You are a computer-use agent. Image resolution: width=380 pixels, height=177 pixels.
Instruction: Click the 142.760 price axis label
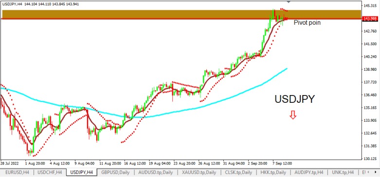[370, 31]
